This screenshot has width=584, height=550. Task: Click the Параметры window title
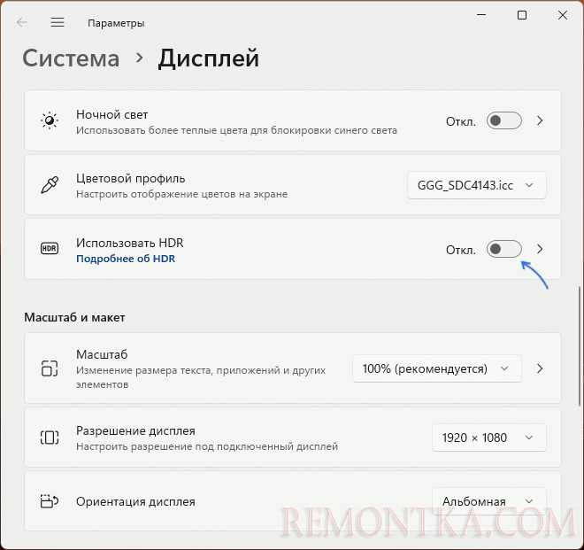(116, 23)
